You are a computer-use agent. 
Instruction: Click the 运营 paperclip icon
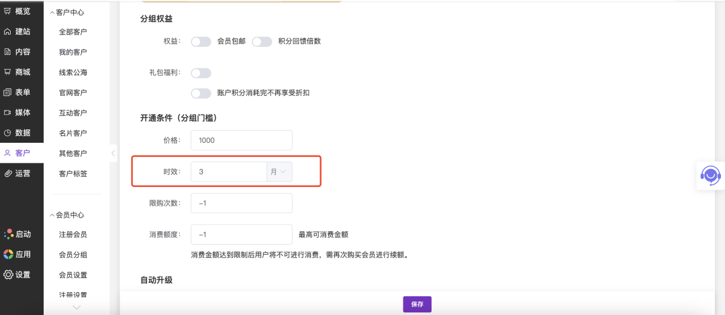(x=7, y=173)
